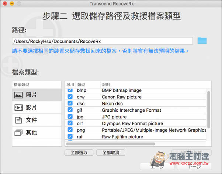The width and height of the screenshot is (222, 174).
Task: Close window with the red button
Action: tap(5, 4)
